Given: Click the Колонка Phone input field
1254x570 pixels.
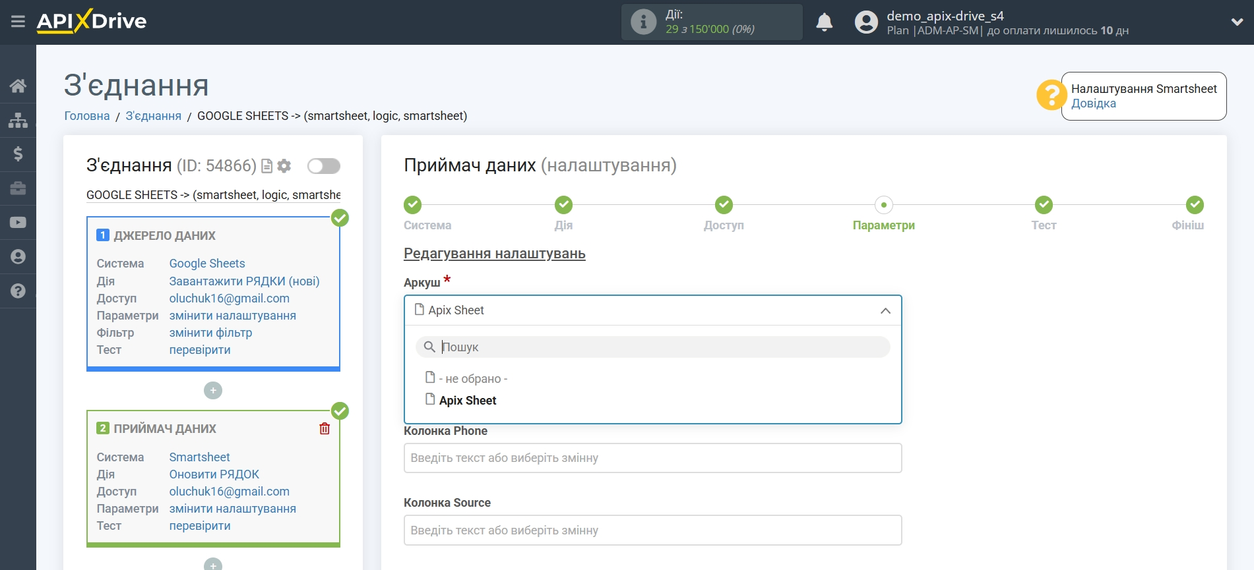Looking at the screenshot, I should 652,458.
